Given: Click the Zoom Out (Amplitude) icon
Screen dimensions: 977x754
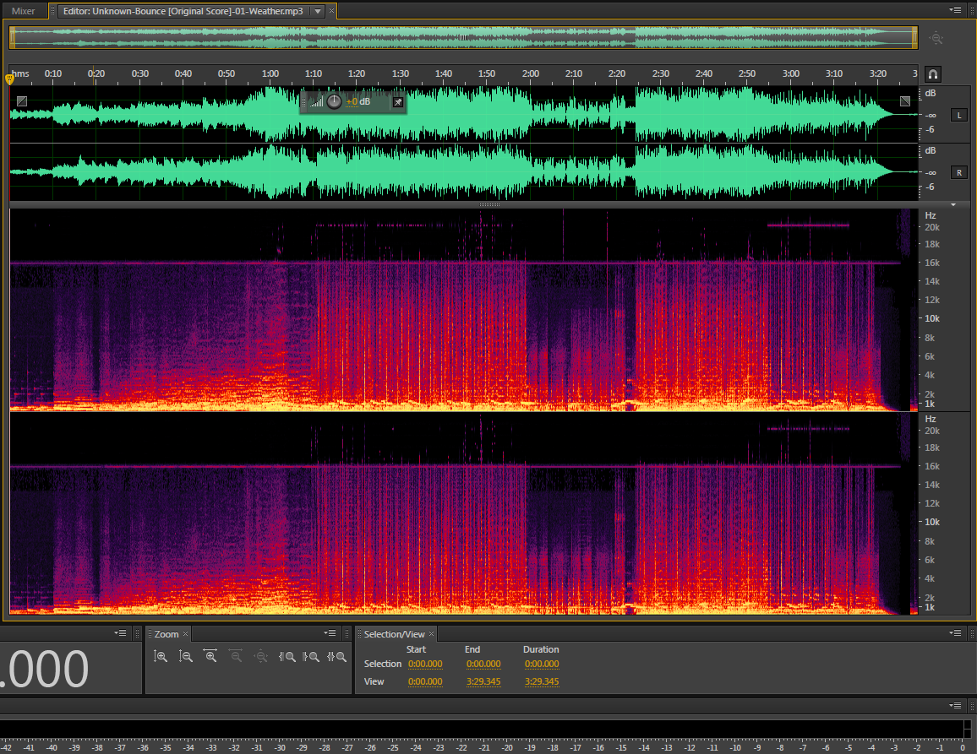Looking at the screenshot, I should coord(186,656).
